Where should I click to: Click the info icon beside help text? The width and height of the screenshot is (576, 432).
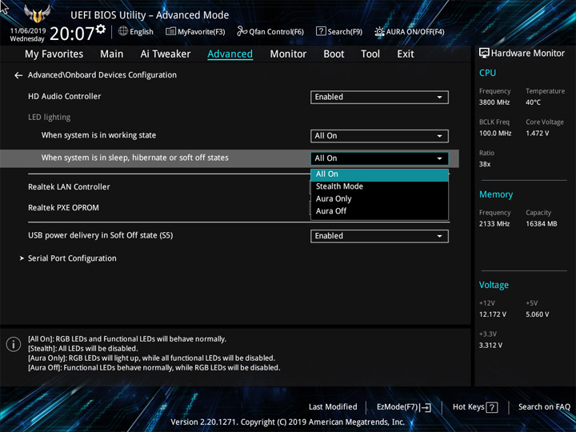[x=14, y=344]
